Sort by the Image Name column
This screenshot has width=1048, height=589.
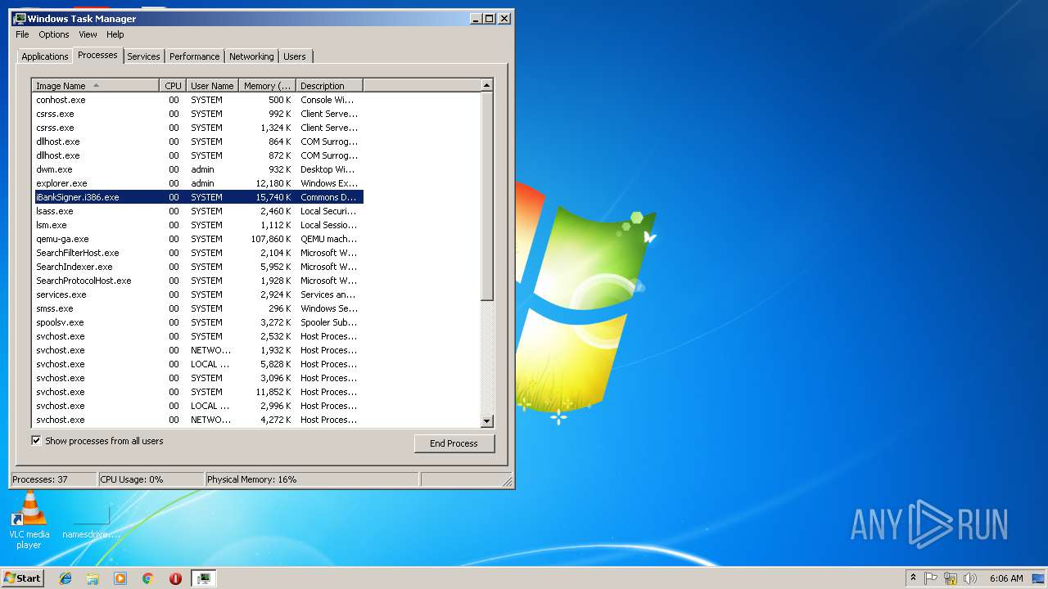click(x=95, y=85)
